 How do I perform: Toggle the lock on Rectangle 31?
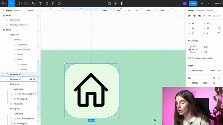(x=31, y=79)
